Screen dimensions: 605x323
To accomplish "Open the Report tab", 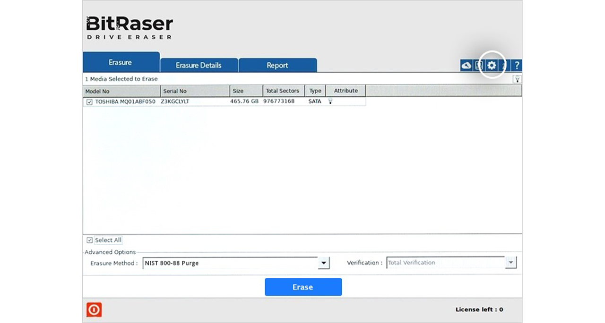I will click(x=277, y=66).
